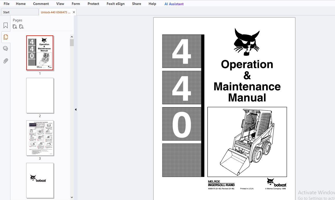Click the thumbnails panel scroll up arrow
Image resolution: width=335 pixels, height=200 pixels.
(x=72, y=37)
